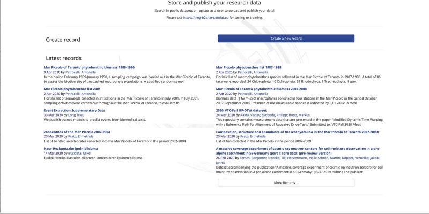This screenshot has height=214, width=429.
Task: Open record Mar Piccolo phytobenthos list 2001
Action: pos(72,89)
